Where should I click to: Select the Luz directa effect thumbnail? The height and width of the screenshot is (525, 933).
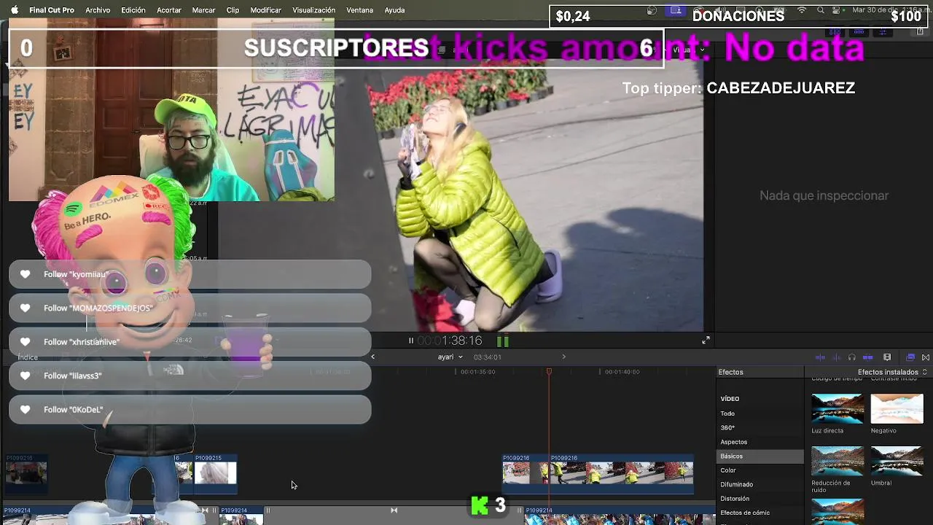tap(838, 409)
